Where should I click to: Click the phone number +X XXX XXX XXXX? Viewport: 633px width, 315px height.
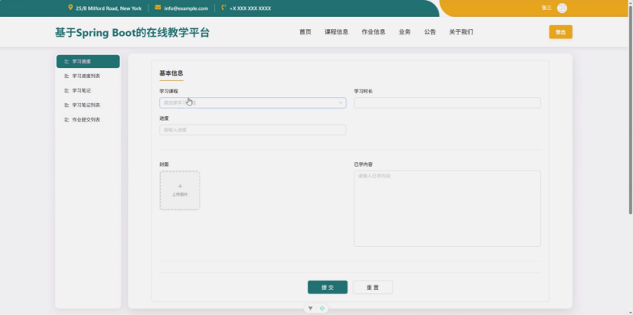click(250, 8)
